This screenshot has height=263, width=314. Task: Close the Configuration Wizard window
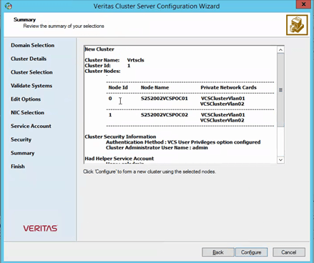[303, 4]
